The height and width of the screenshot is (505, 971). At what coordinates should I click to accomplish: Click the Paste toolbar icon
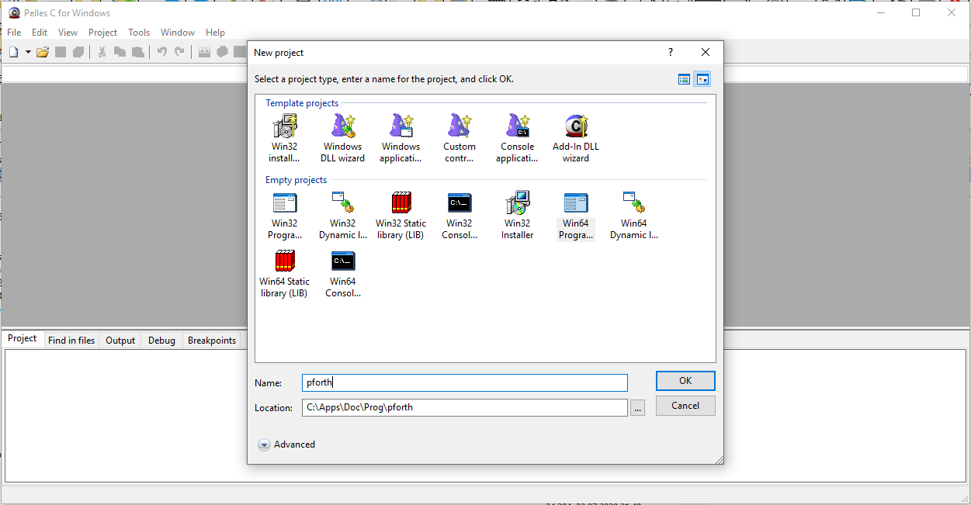tap(138, 52)
